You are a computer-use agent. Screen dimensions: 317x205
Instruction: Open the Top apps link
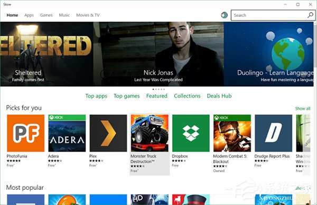click(96, 96)
